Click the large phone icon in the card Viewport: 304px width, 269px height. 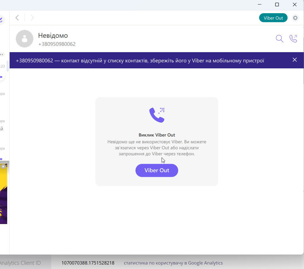[x=157, y=115]
